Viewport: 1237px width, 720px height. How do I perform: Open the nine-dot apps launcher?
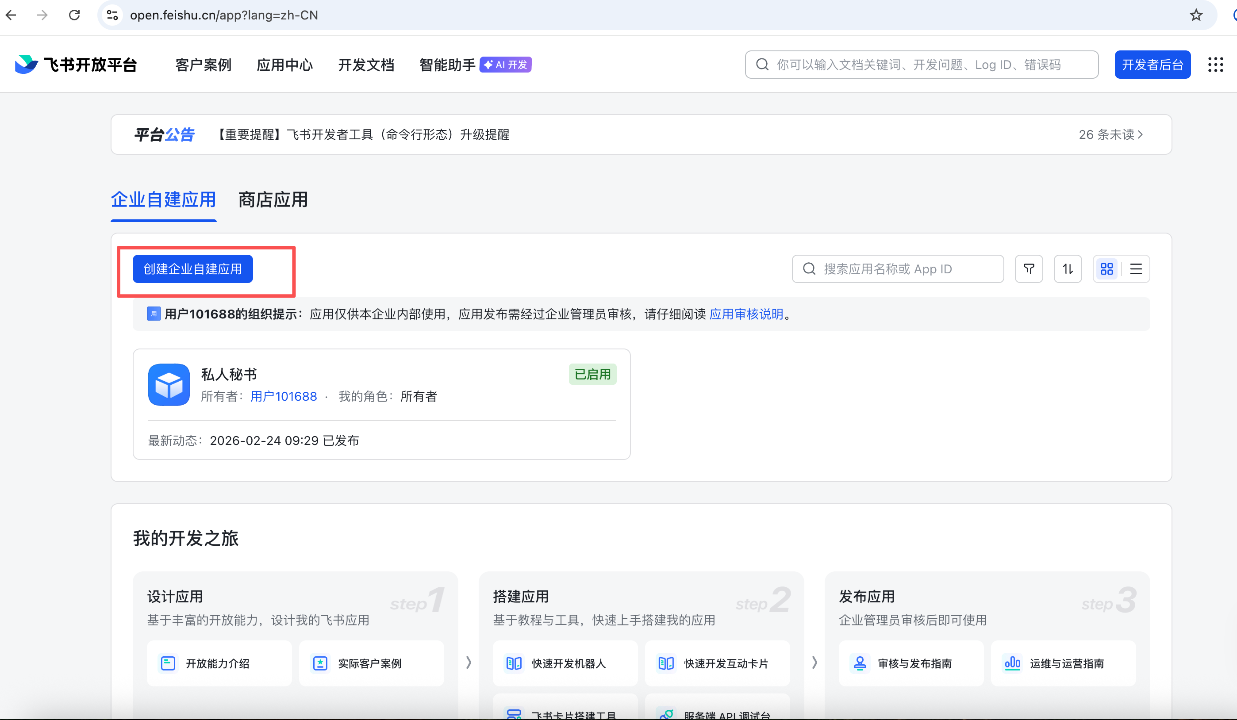(x=1215, y=64)
